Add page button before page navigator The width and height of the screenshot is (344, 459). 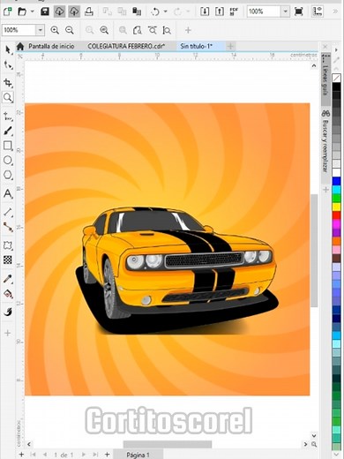point(21,455)
